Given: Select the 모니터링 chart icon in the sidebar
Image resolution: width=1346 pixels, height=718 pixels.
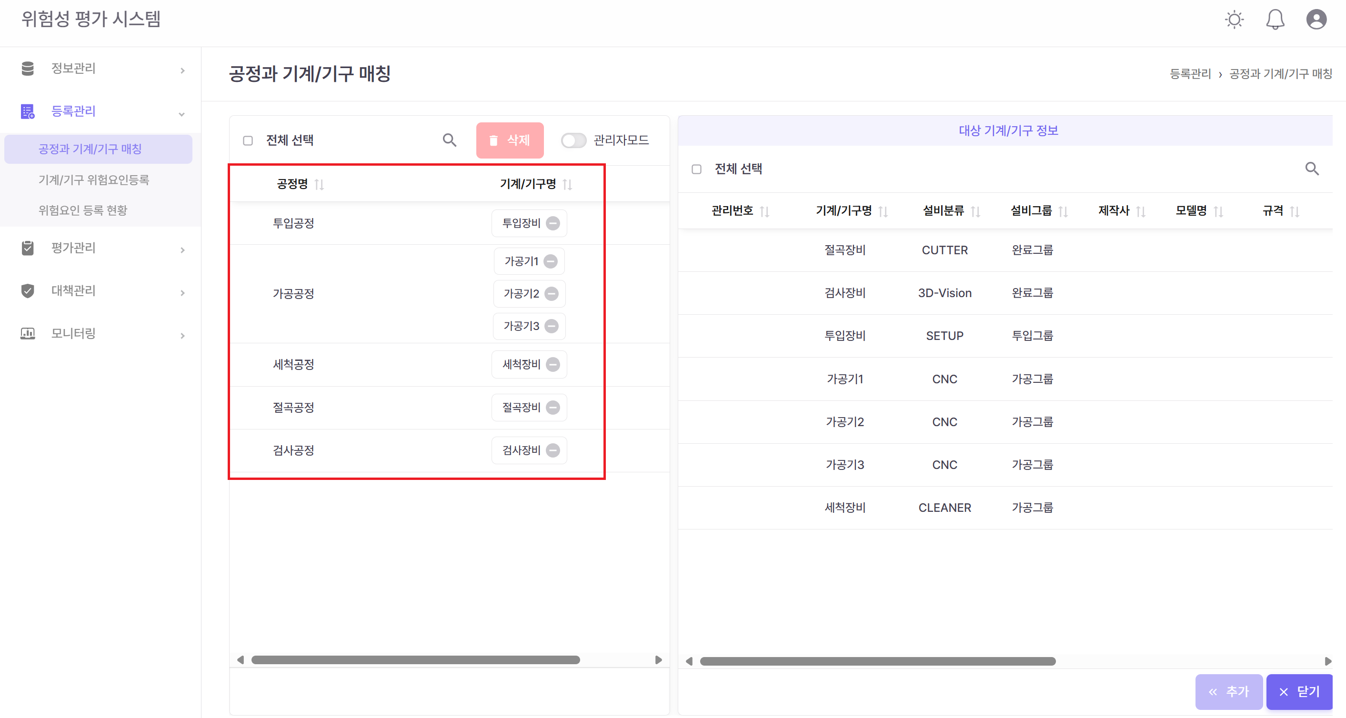Looking at the screenshot, I should point(28,333).
